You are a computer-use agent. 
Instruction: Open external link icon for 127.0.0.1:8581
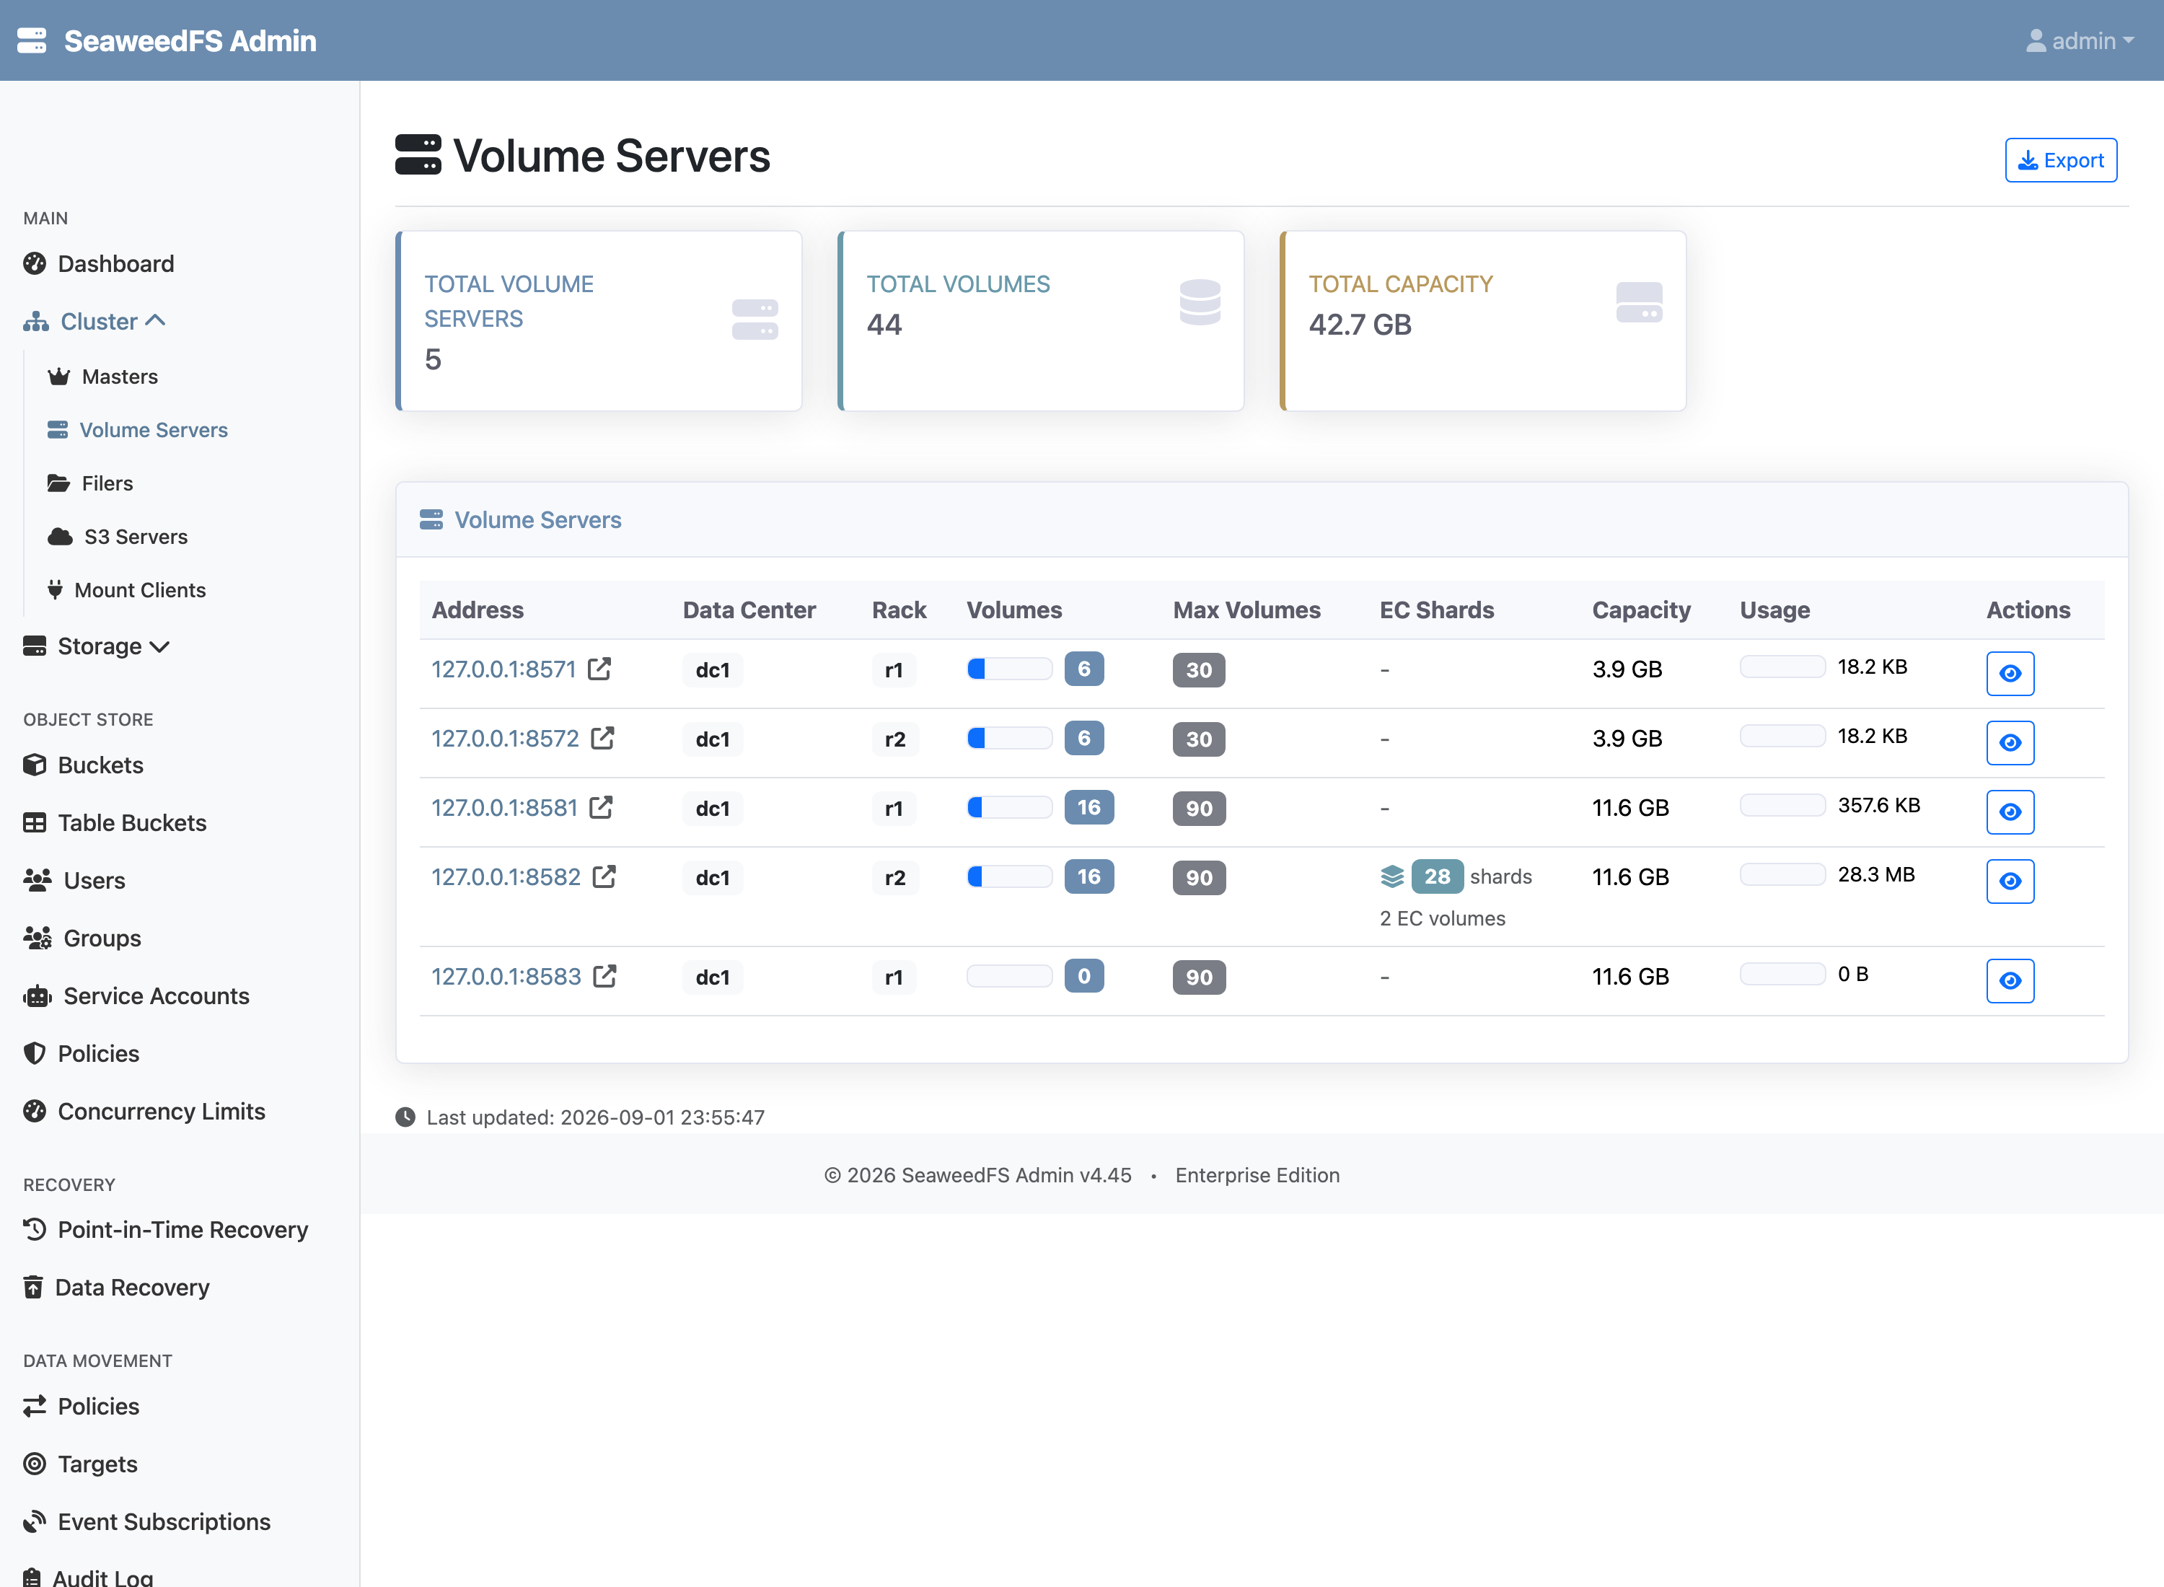[602, 807]
